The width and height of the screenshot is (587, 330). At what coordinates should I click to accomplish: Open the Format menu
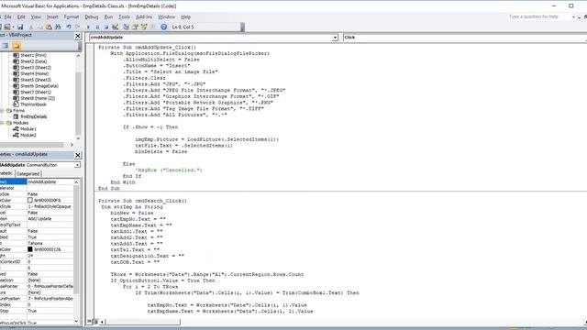[72, 16]
